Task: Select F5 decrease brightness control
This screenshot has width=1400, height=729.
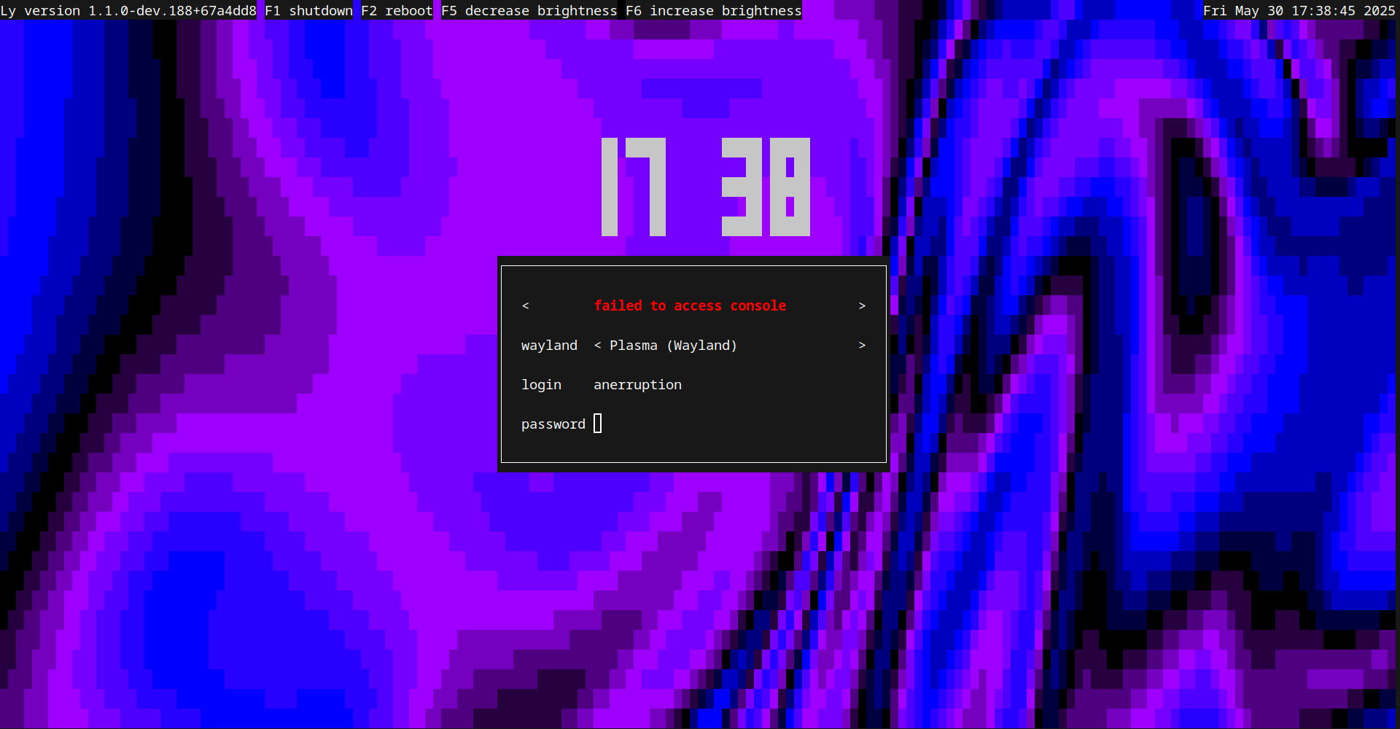Action: point(529,10)
